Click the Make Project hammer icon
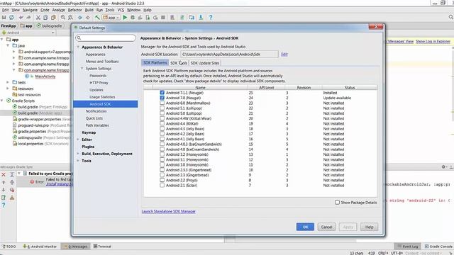454x255 pixels. point(97,18)
